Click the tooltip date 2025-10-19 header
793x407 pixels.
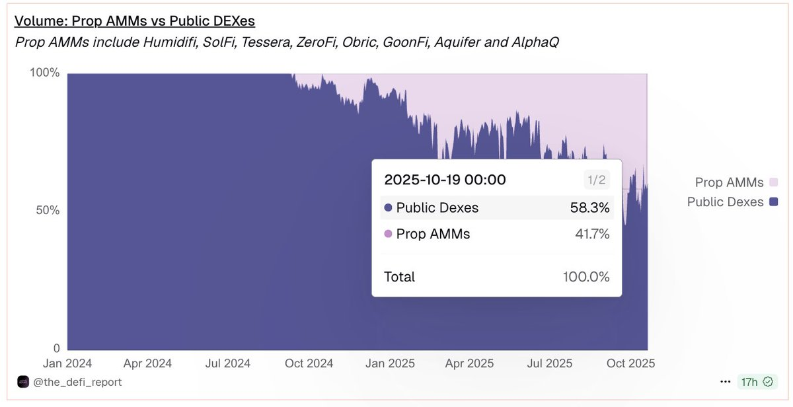(x=445, y=180)
